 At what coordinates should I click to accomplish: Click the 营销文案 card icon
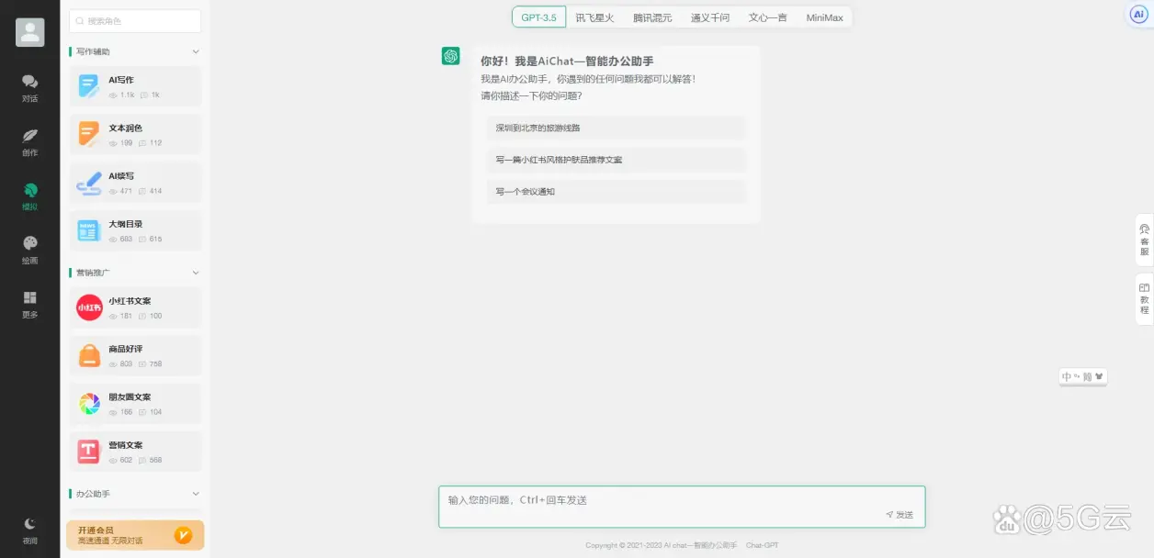tap(89, 452)
